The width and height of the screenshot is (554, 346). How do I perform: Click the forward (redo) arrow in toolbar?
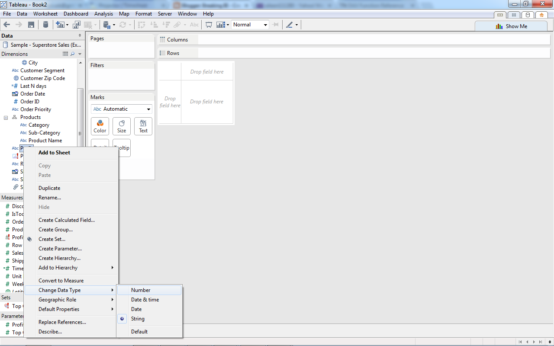(19, 25)
